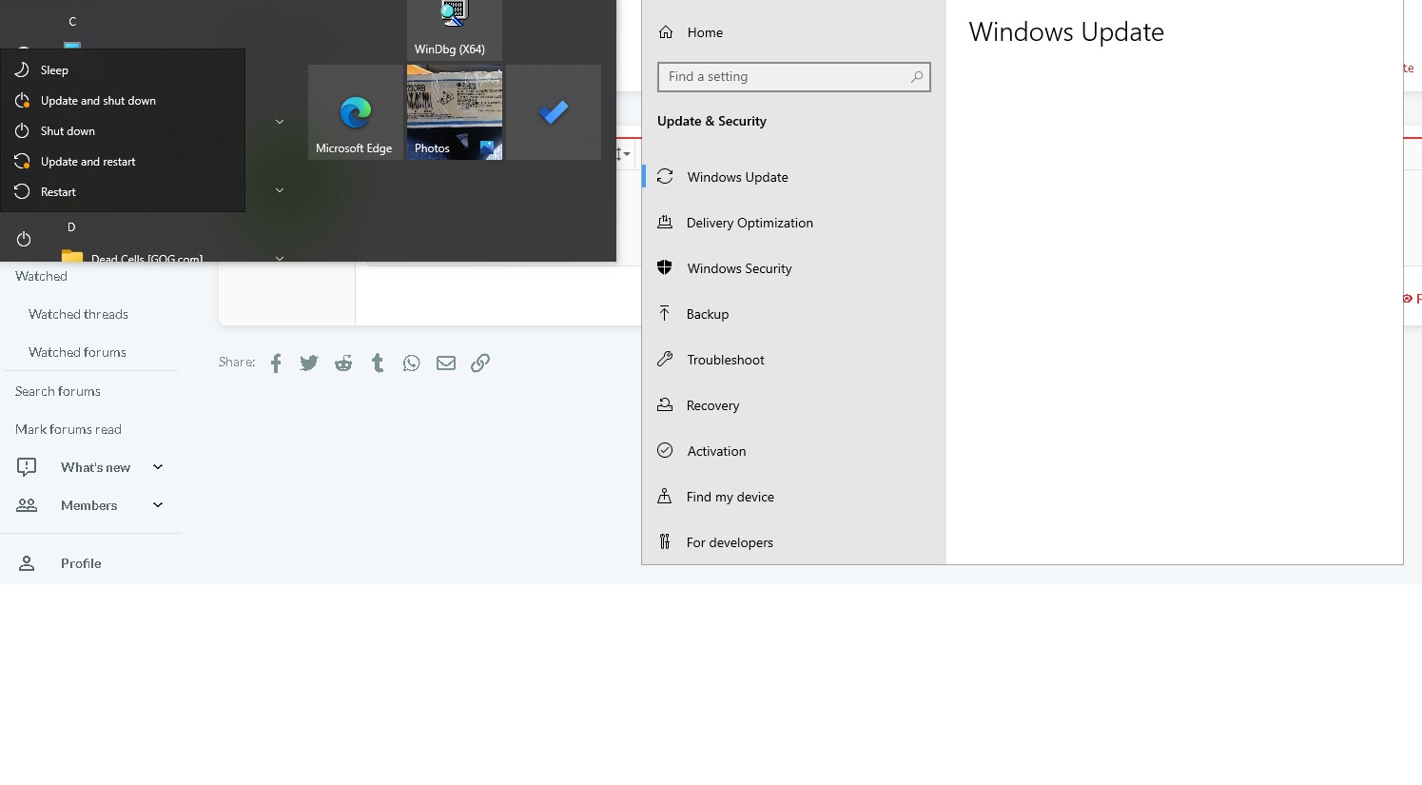This screenshot has height=785, width=1422.
Task: Expand the What's new submenu chevron
Action: 158,467
